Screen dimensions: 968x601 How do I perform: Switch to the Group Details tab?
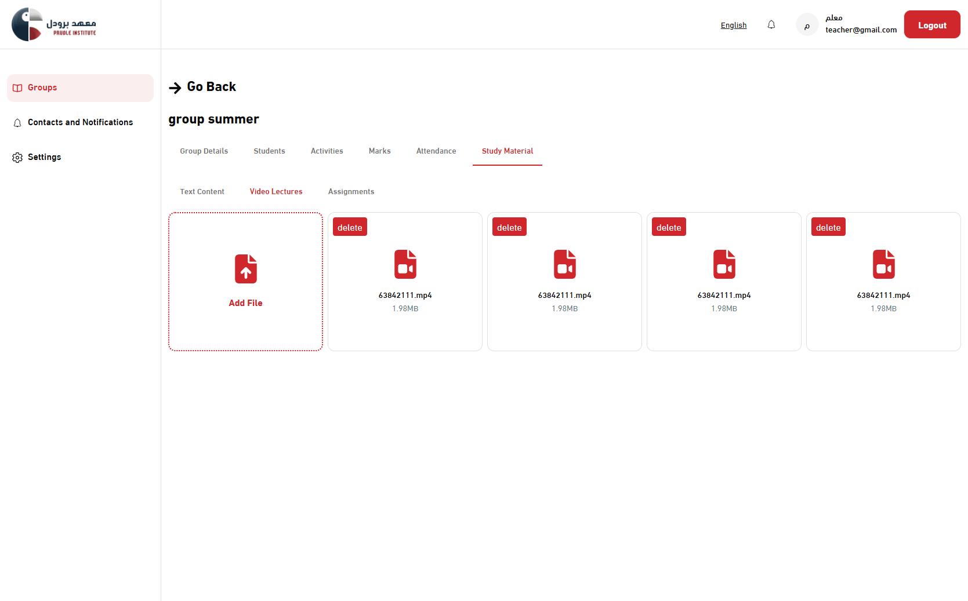204,151
